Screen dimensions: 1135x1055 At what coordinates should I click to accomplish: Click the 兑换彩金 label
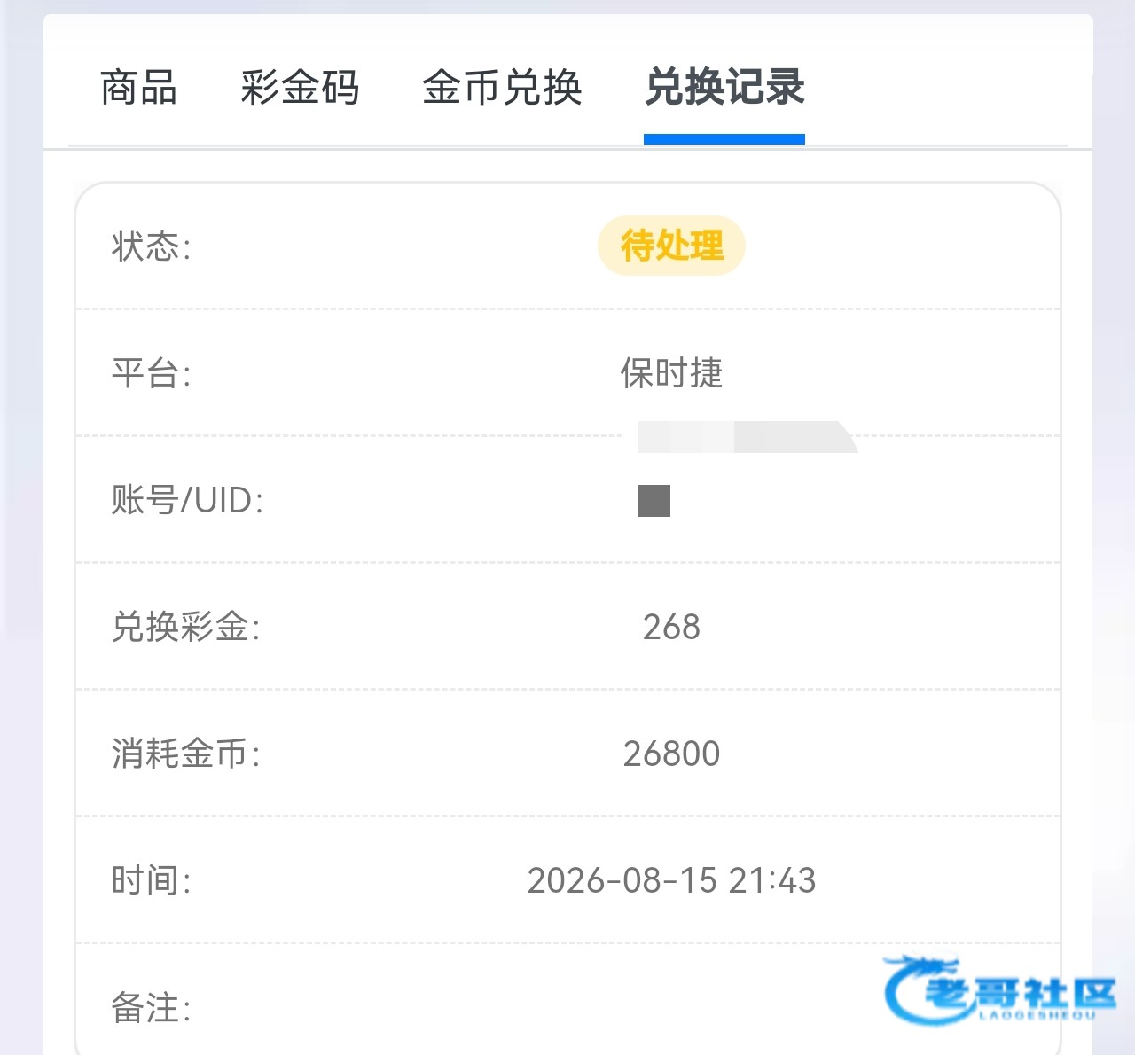tap(185, 627)
